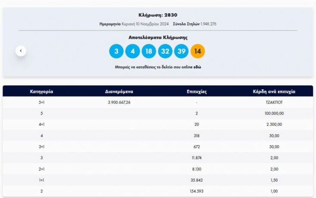Click the Κέρδη ανά επιτυχία header

coord(275,91)
